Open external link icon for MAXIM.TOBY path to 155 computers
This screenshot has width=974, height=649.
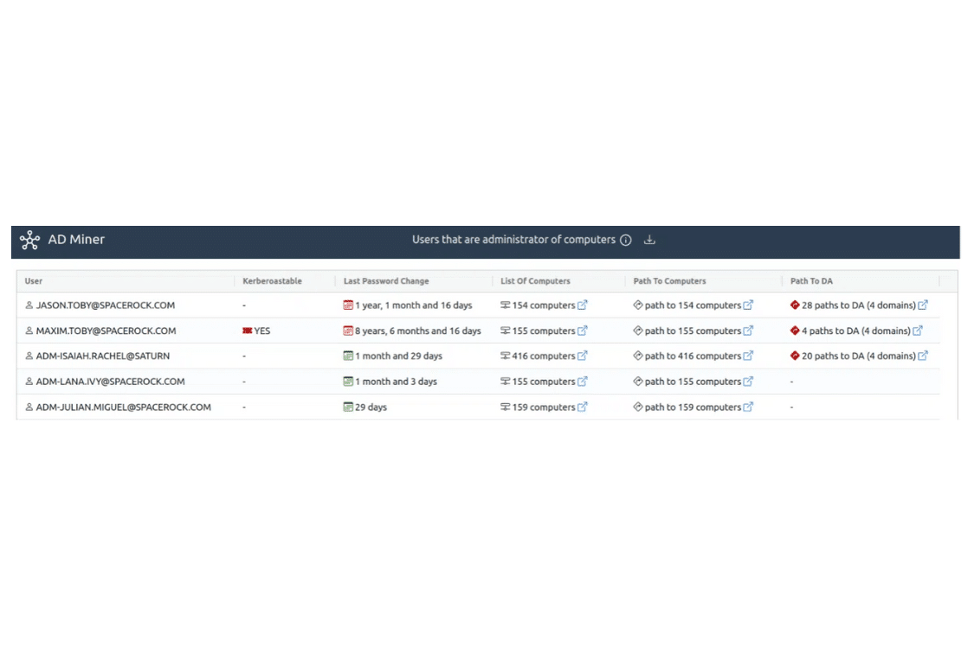tap(748, 331)
